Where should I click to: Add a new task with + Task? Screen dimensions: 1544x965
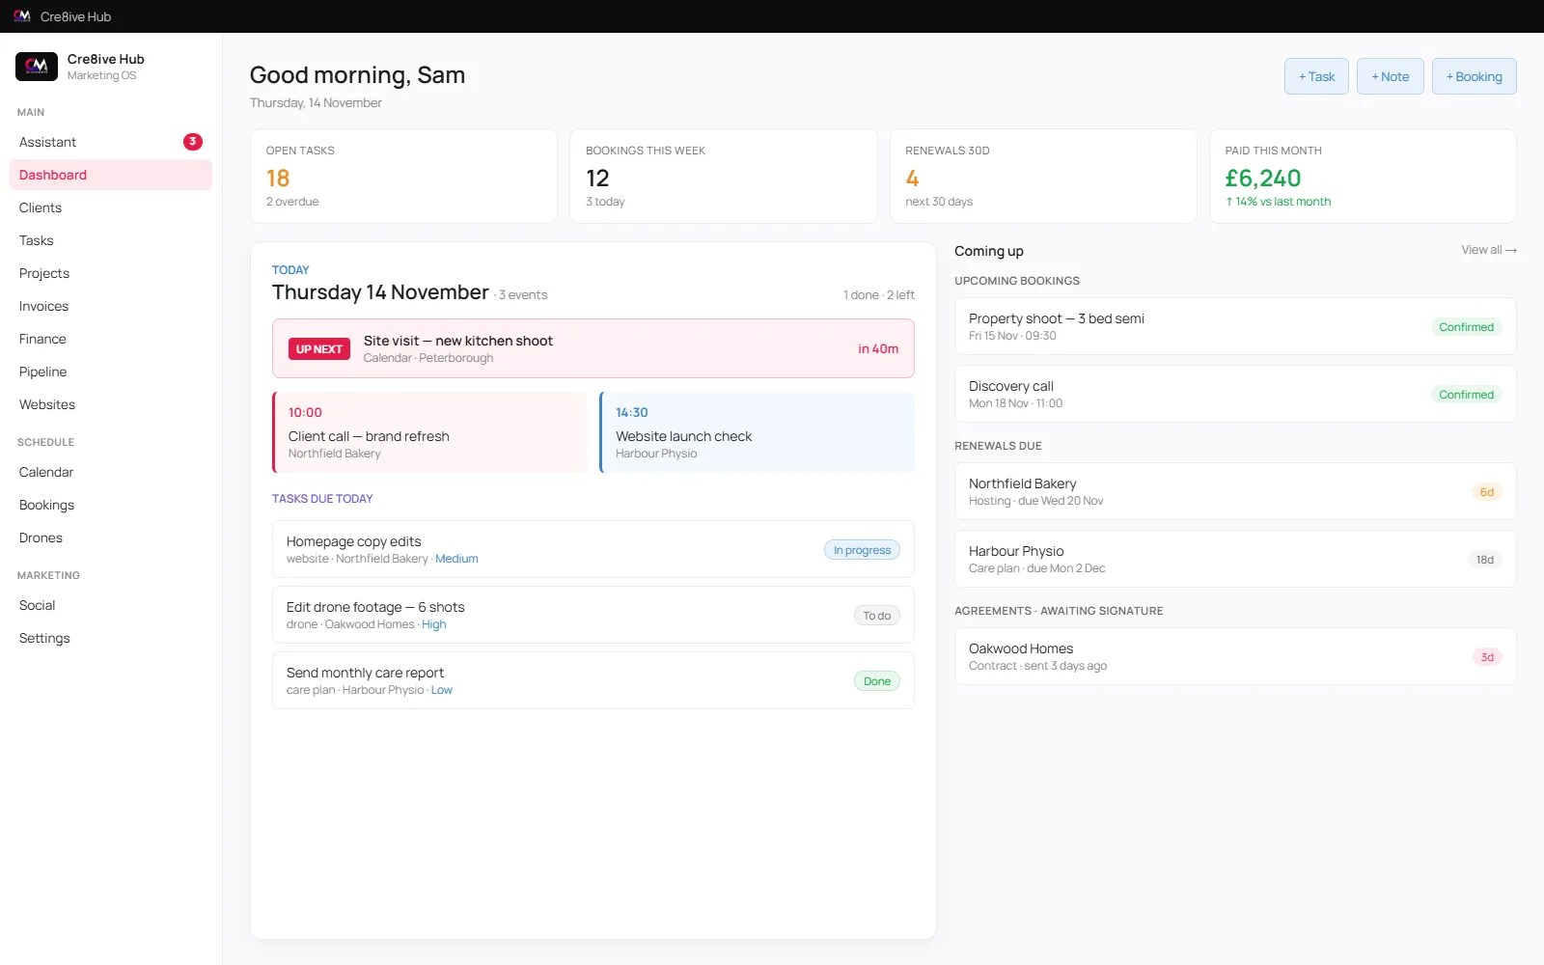tap(1316, 76)
